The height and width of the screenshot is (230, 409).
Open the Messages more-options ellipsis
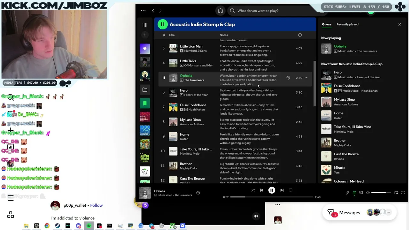point(388,212)
